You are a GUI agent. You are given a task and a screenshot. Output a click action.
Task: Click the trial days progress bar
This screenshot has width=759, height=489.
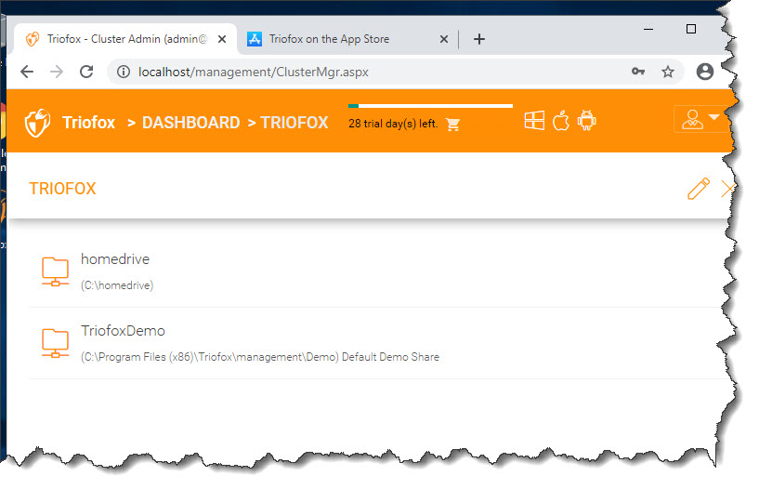tap(430, 106)
